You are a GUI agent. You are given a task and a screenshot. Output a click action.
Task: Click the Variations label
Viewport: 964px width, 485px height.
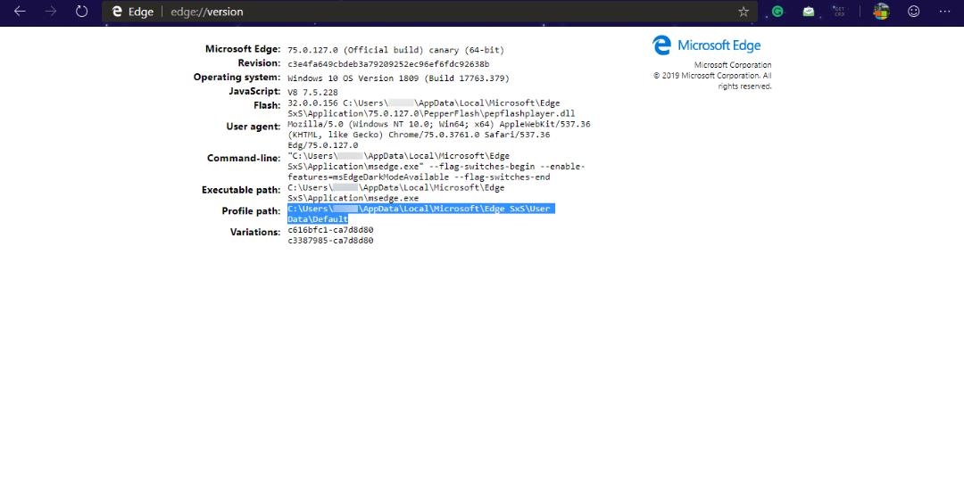(255, 232)
